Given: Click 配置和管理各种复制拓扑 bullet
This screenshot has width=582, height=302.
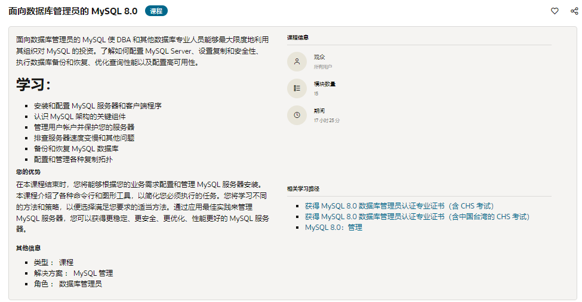Looking at the screenshot, I should (73, 160).
